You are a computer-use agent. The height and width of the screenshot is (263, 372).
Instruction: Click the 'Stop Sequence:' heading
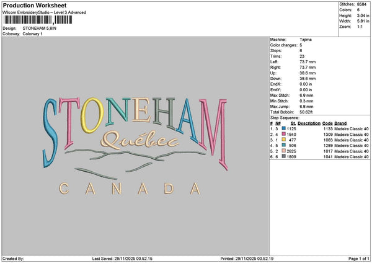coord(285,118)
